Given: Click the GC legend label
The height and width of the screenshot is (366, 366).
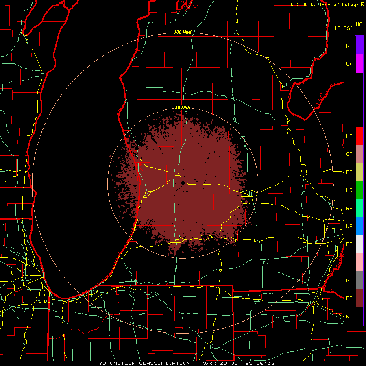Looking at the screenshot, I should [x=349, y=281].
